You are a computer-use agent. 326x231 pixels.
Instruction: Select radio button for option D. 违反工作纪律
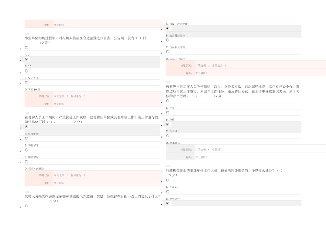coord(167,52)
